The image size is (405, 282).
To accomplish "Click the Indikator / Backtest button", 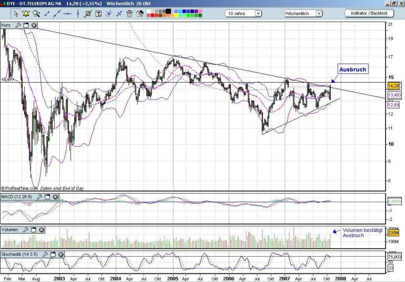I will pyautogui.click(x=369, y=13).
